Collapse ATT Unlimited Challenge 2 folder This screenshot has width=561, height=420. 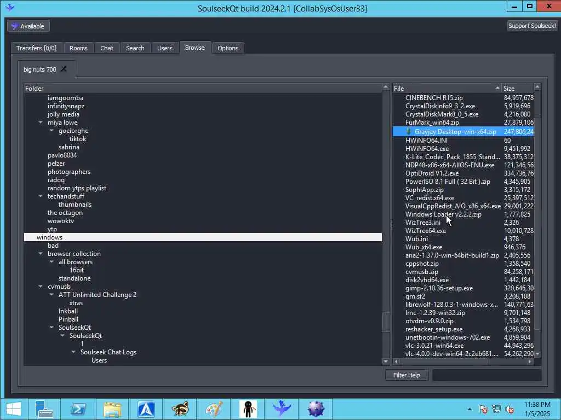(51, 295)
